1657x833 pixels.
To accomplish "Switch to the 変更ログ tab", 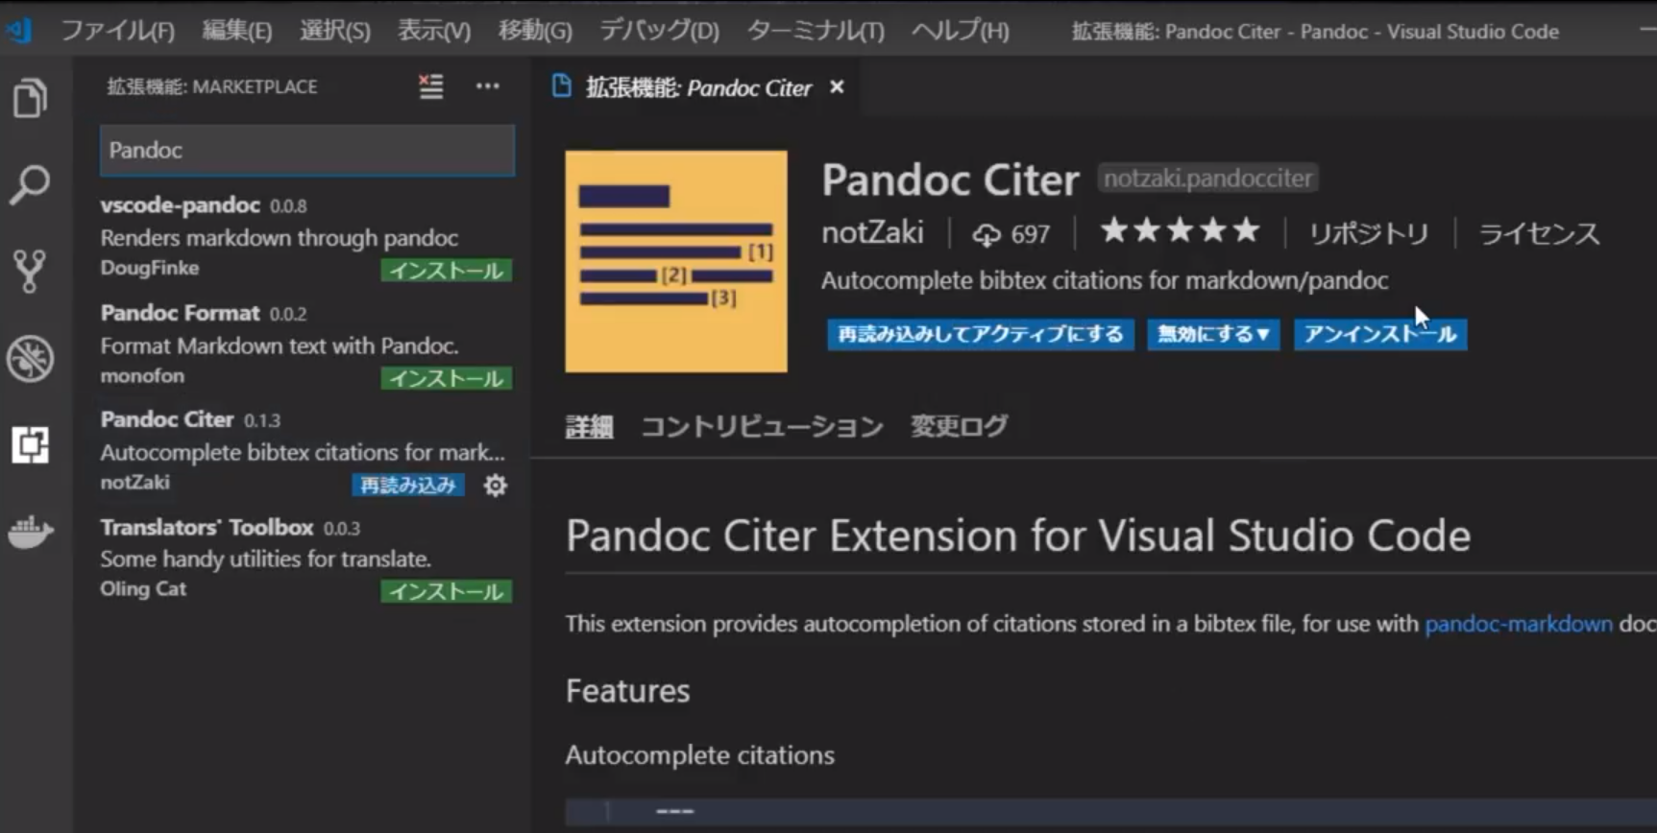I will [x=959, y=426].
